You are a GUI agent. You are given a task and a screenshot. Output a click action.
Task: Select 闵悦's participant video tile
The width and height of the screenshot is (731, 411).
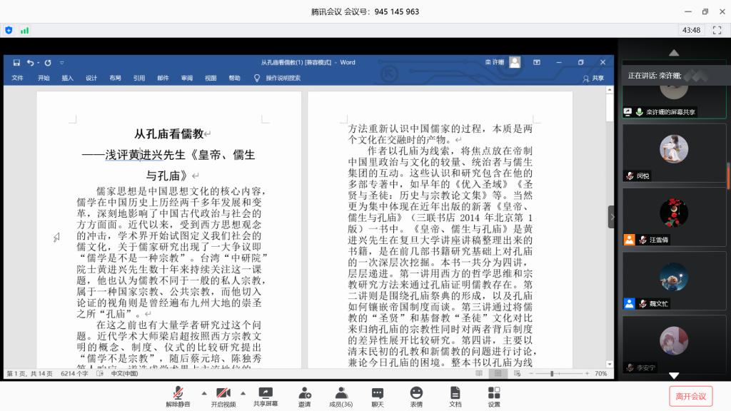coord(674,153)
